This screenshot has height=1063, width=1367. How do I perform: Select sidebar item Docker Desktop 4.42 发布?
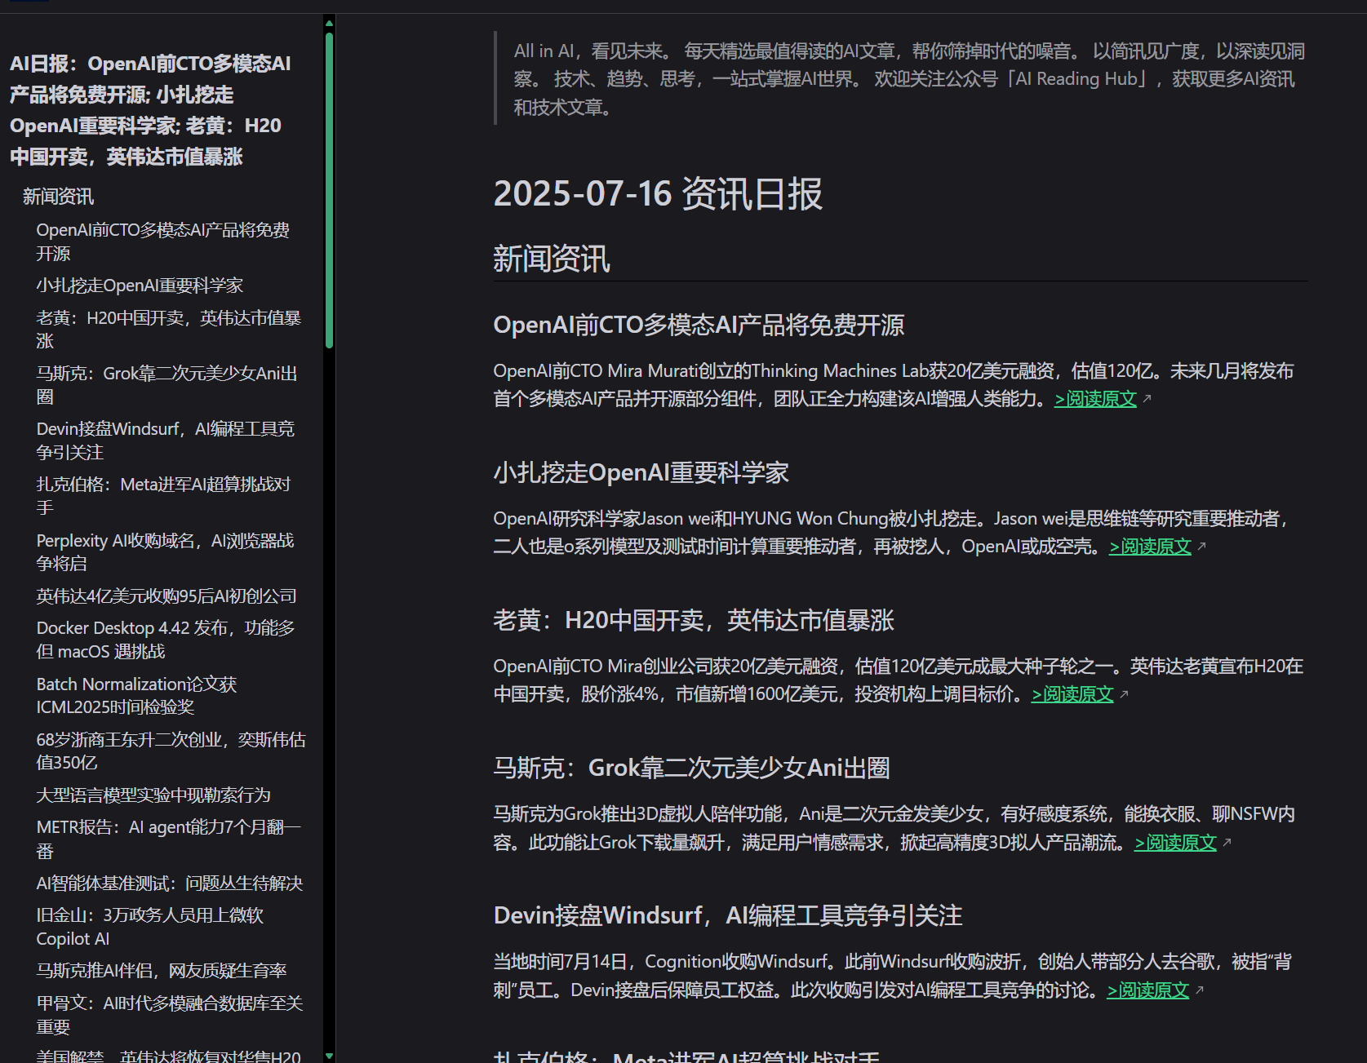tap(166, 640)
